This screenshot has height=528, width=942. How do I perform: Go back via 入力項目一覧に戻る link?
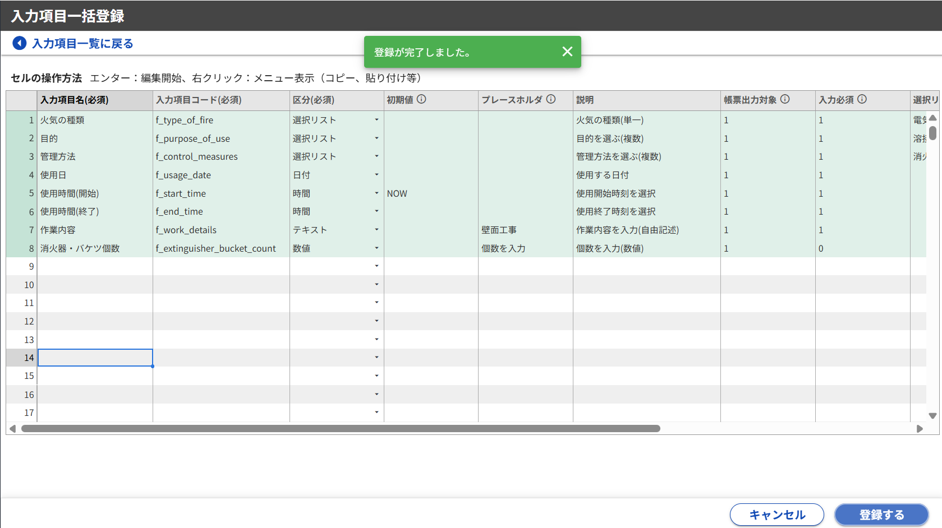[82, 44]
